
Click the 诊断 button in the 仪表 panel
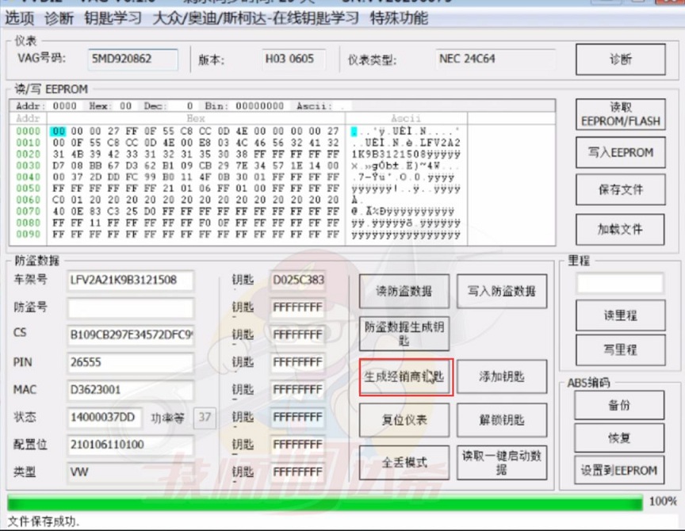(x=620, y=59)
